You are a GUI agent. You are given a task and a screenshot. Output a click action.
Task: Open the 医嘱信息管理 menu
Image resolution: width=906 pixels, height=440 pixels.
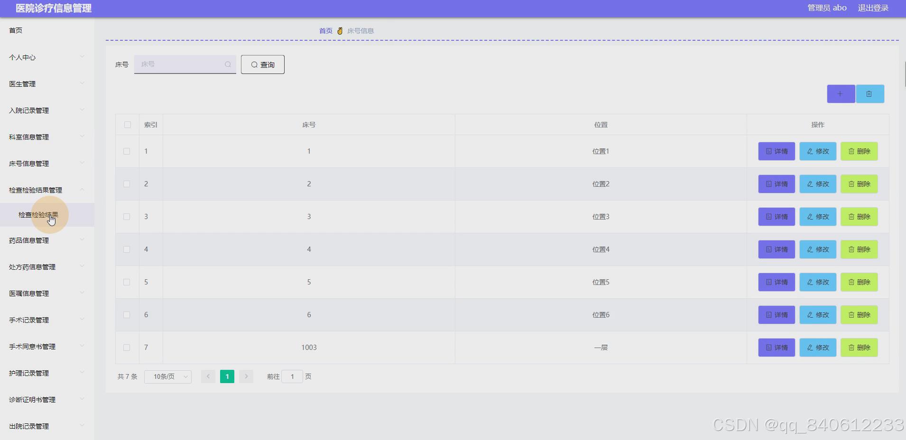47,293
